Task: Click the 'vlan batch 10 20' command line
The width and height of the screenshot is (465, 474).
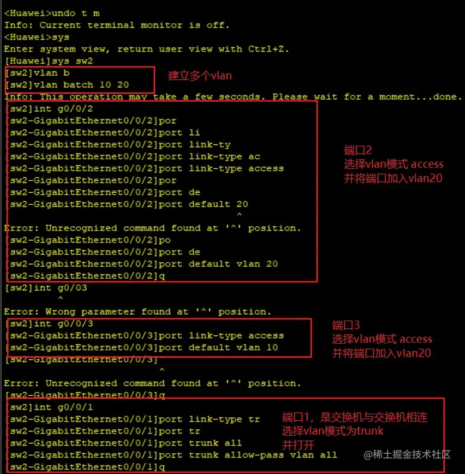Action: [x=67, y=85]
